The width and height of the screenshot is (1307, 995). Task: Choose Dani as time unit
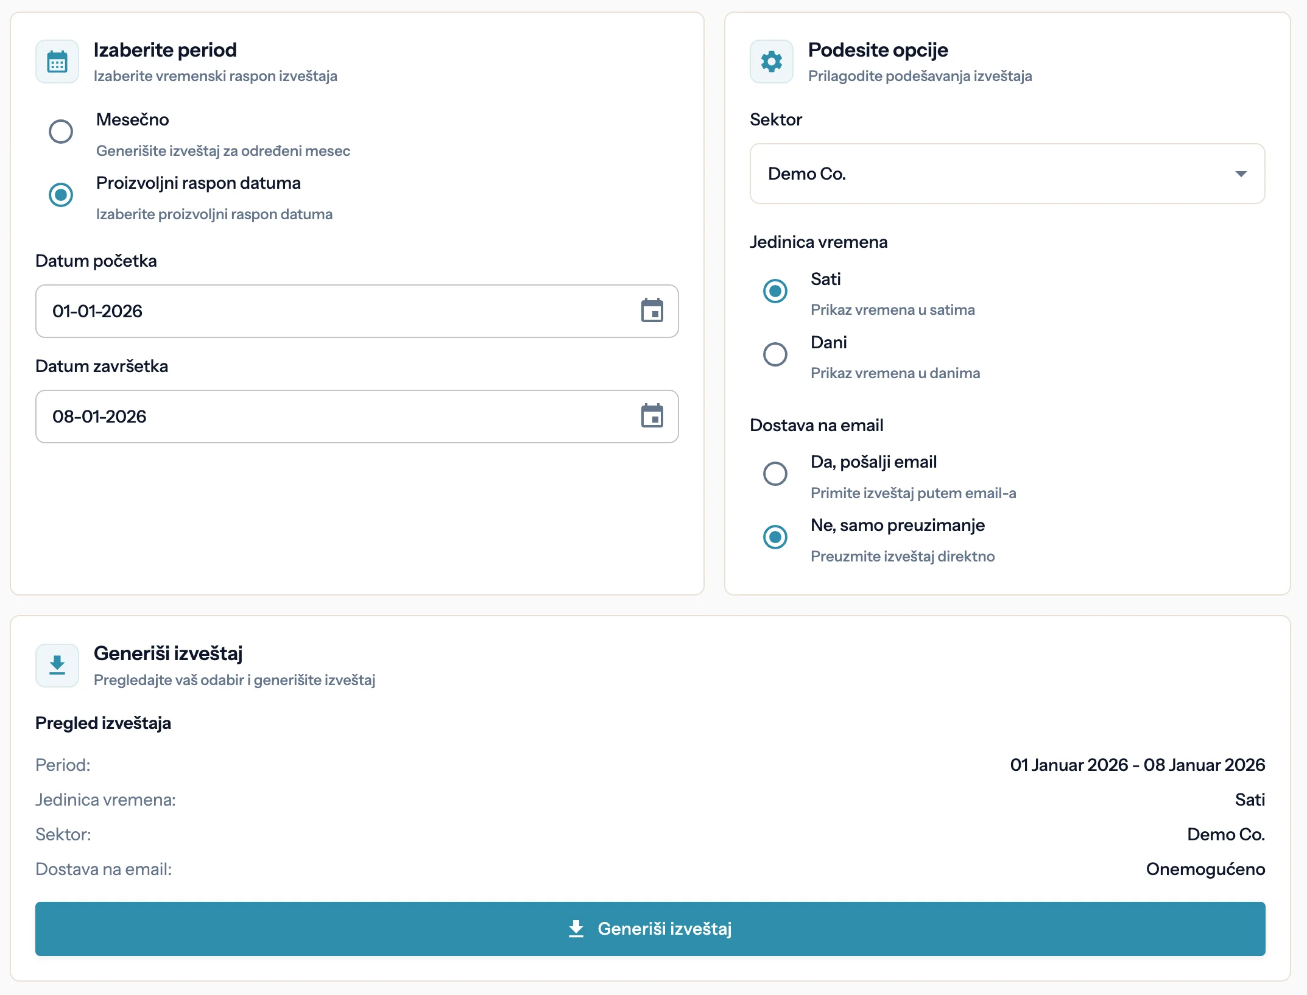click(x=775, y=354)
